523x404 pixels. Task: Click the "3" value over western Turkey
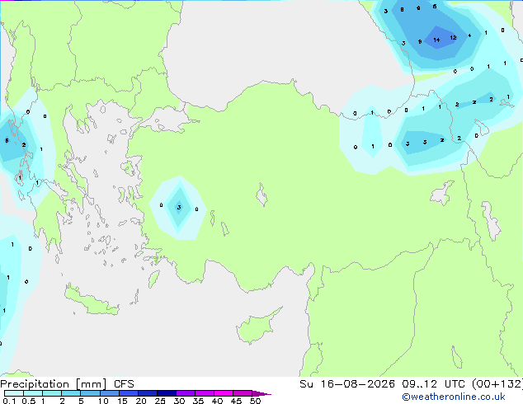click(x=179, y=207)
